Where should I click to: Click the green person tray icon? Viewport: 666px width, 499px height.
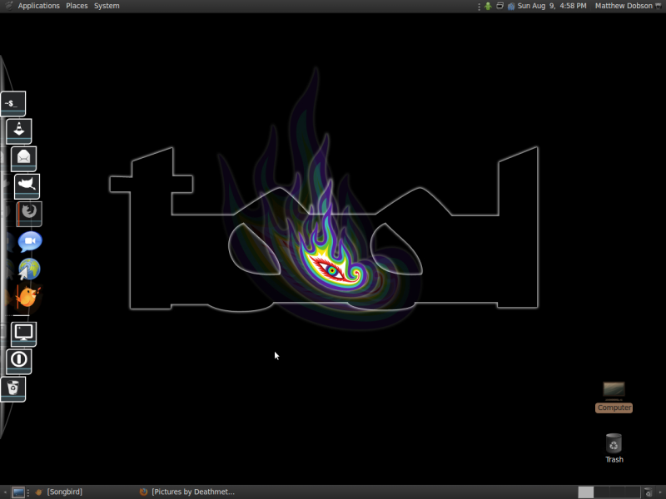pos(488,6)
